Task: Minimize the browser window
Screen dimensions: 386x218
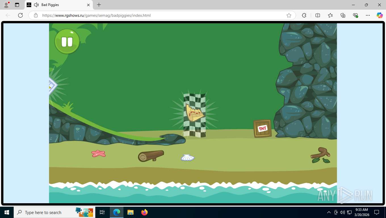Action: coord(353,5)
